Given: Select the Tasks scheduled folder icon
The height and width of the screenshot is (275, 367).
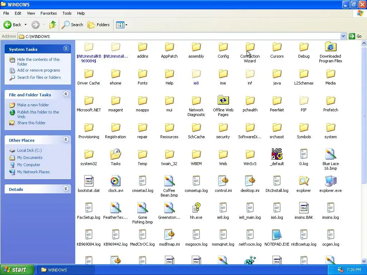Looking at the screenshot, I should 116,154.
